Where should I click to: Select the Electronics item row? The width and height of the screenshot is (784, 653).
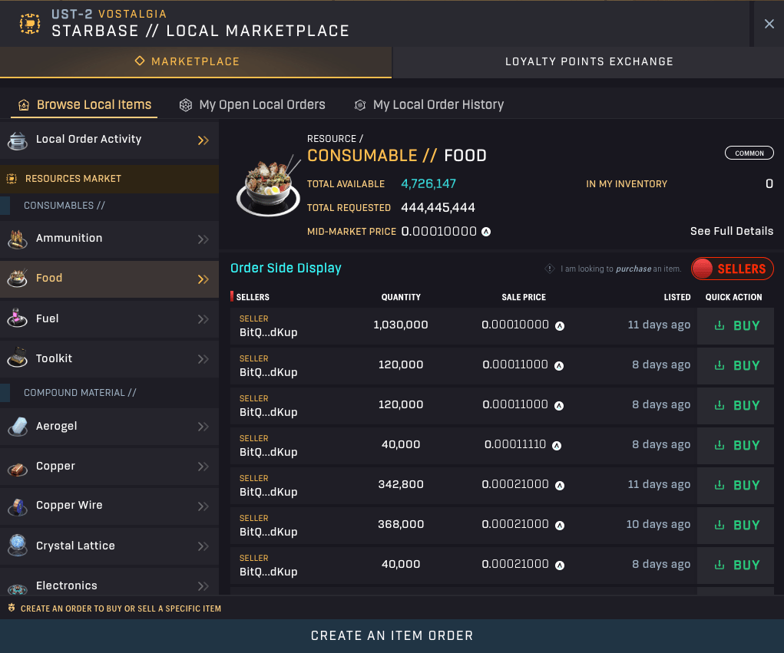point(110,582)
